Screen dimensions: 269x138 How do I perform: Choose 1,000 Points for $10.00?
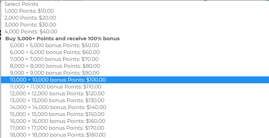[x=29, y=11]
